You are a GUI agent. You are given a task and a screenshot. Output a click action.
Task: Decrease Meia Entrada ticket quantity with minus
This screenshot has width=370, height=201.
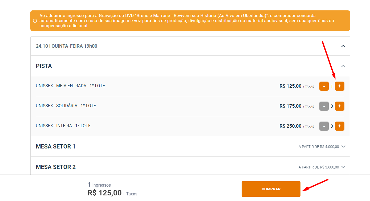(x=324, y=86)
